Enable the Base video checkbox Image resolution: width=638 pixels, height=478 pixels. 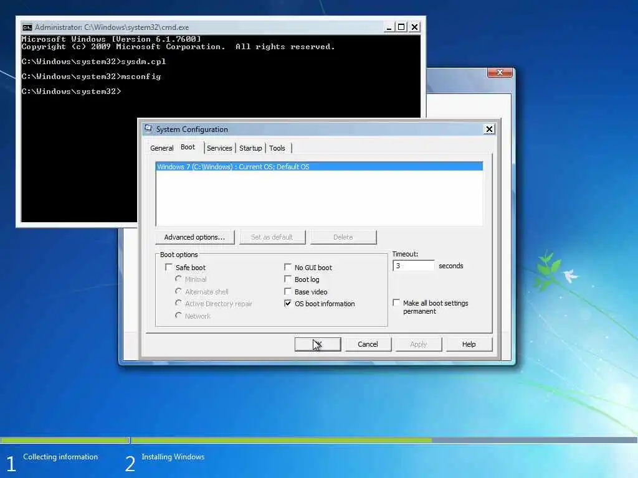(x=288, y=291)
